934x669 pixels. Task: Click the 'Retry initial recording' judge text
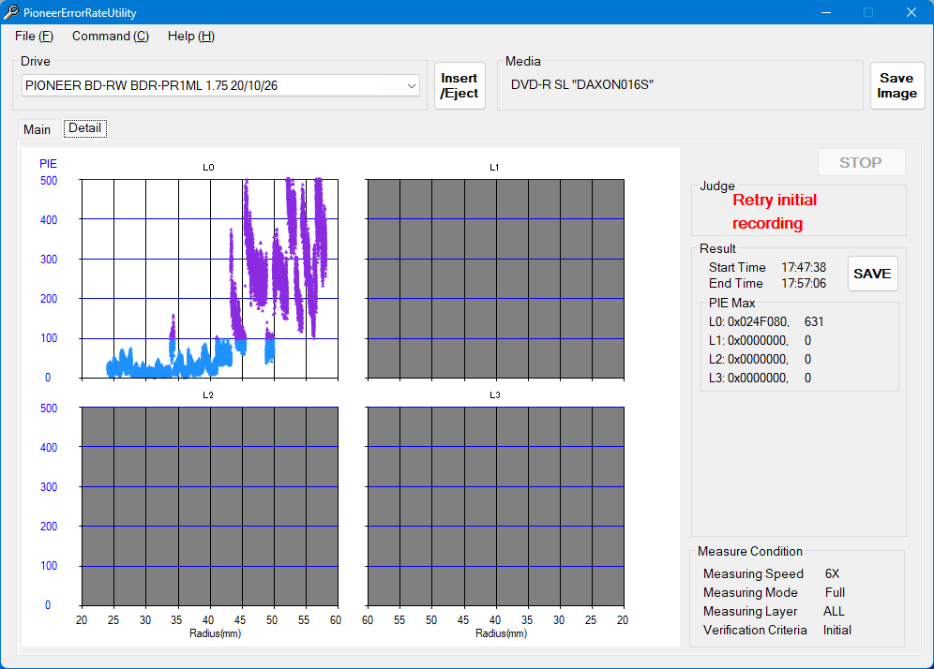pyautogui.click(x=775, y=212)
